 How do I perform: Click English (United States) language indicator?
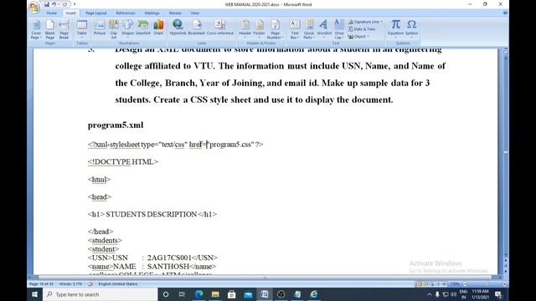pos(118,284)
